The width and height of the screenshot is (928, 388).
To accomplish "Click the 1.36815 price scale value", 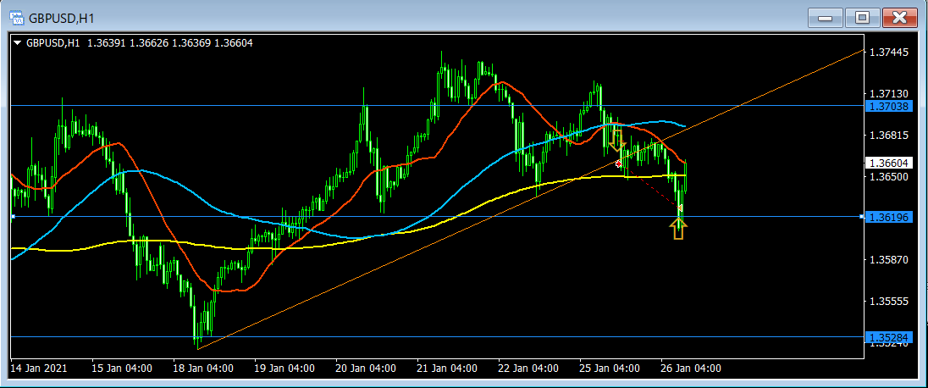I will click(889, 136).
